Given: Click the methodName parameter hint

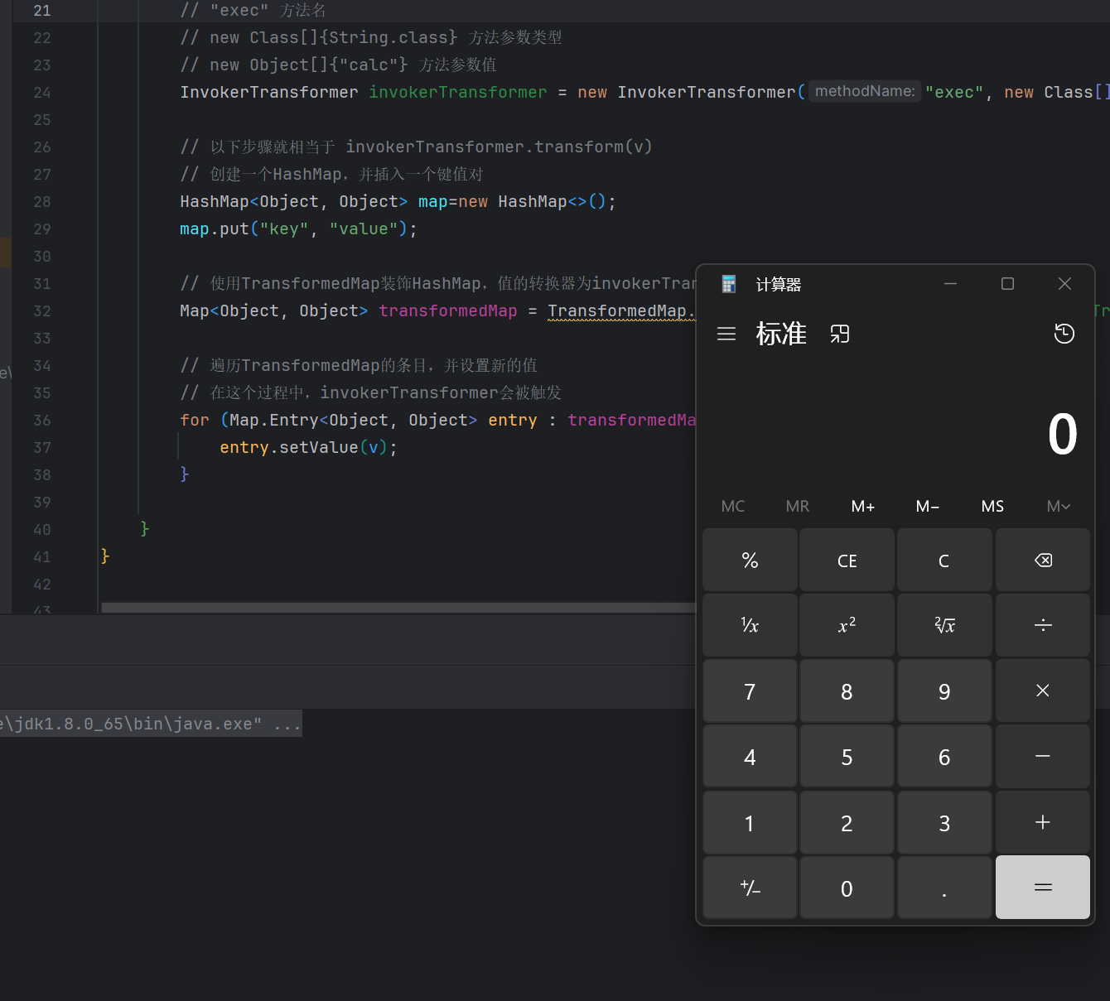Looking at the screenshot, I should click(x=865, y=92).
